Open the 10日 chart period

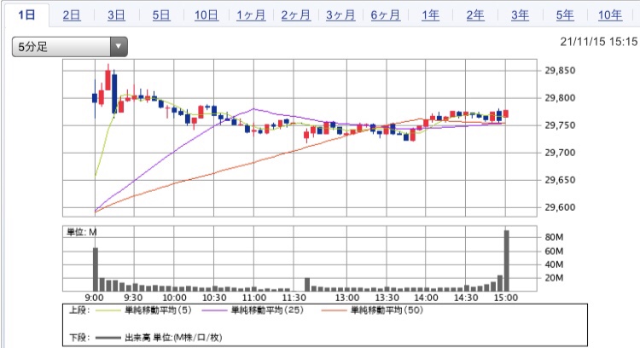pos(207,15)
